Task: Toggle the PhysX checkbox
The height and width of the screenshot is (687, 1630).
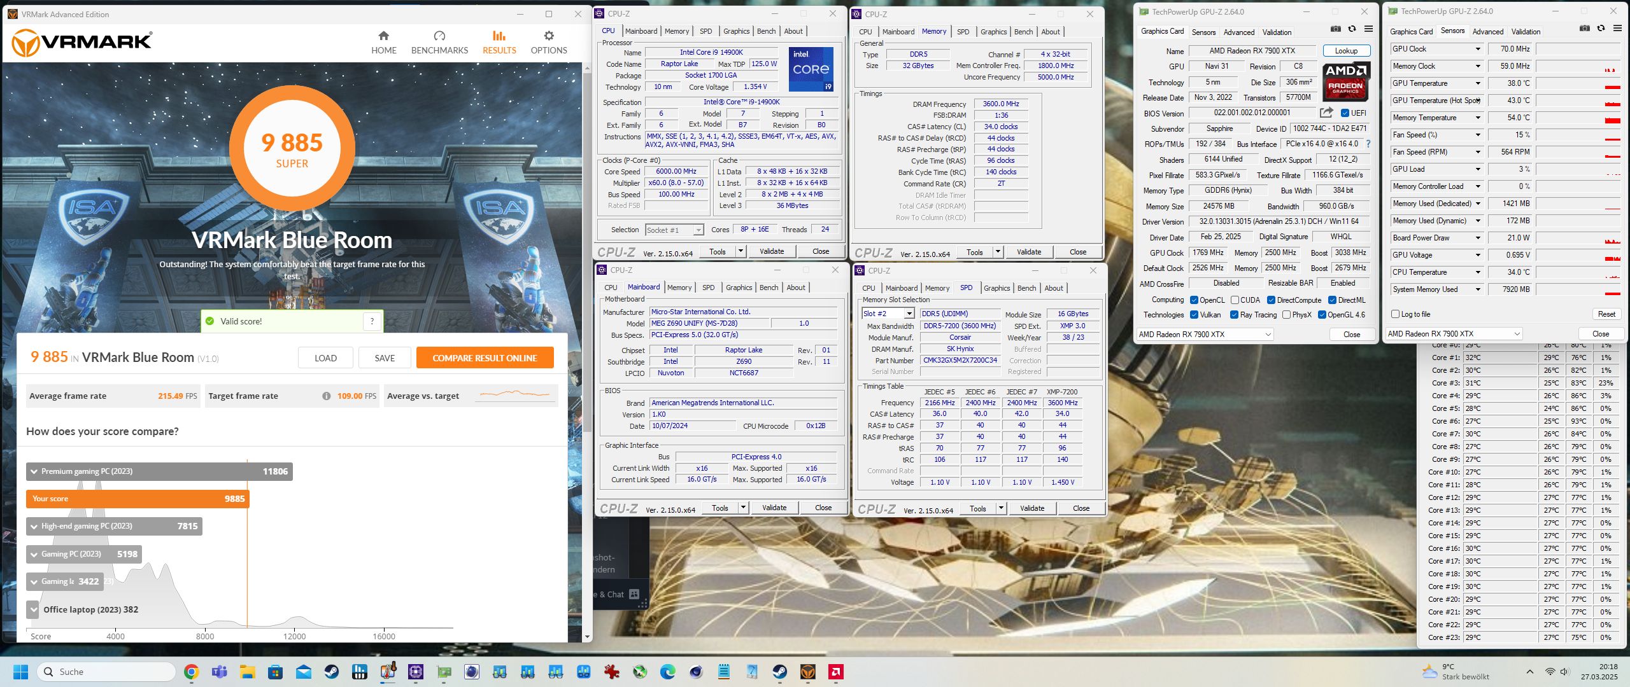Action: [1286, 315]
